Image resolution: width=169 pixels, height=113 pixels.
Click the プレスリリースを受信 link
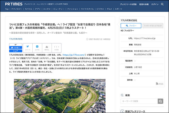pyautogui.click(x=128, y=4)
